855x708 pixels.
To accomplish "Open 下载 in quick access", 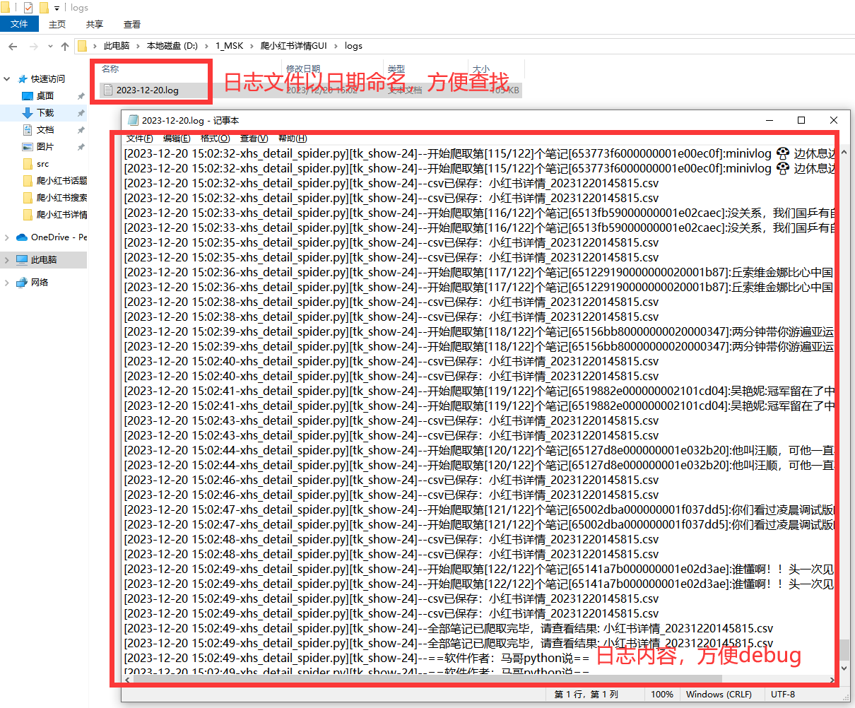I will tap(45, 113).
